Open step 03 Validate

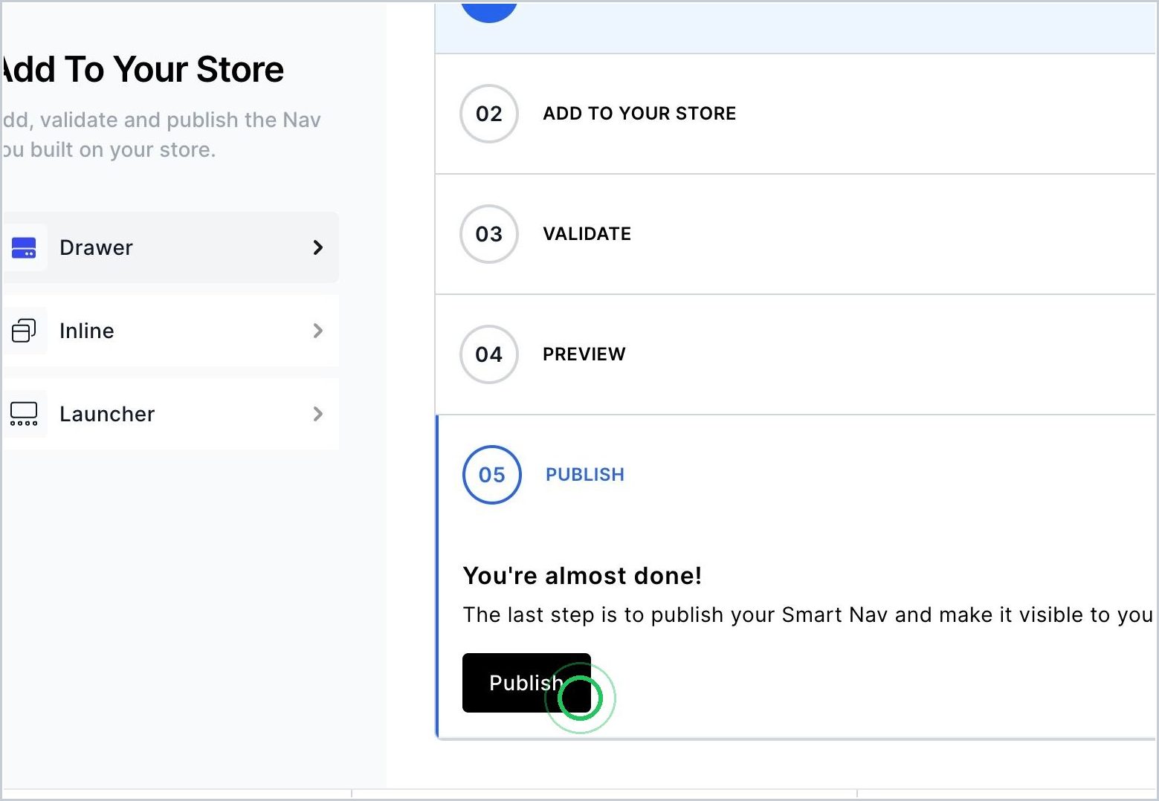pyautogui.click(x=795, y=234)
